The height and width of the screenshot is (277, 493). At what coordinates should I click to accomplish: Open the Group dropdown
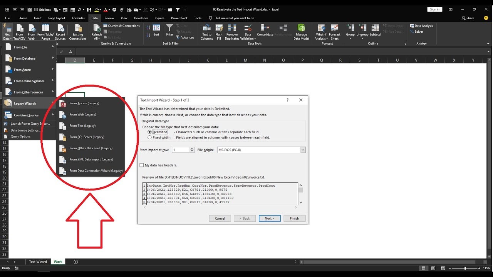tap(350, 32)
